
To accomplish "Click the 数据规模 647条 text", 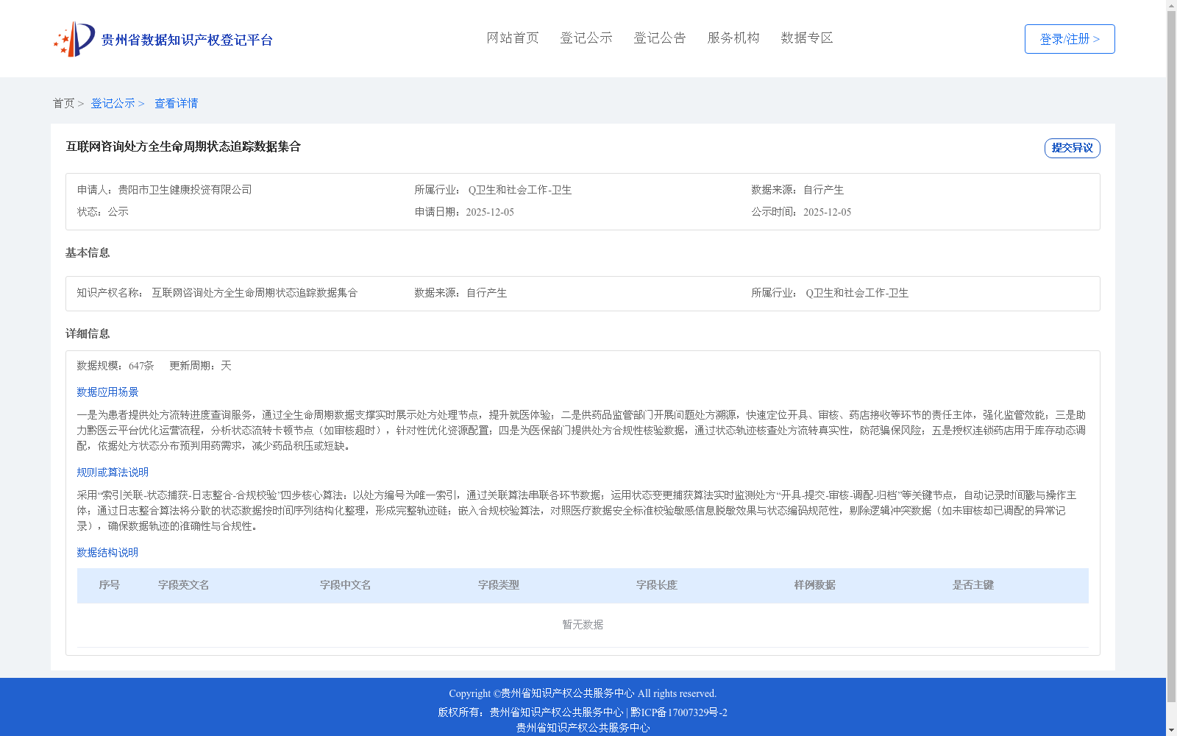I will pos(115,366).
